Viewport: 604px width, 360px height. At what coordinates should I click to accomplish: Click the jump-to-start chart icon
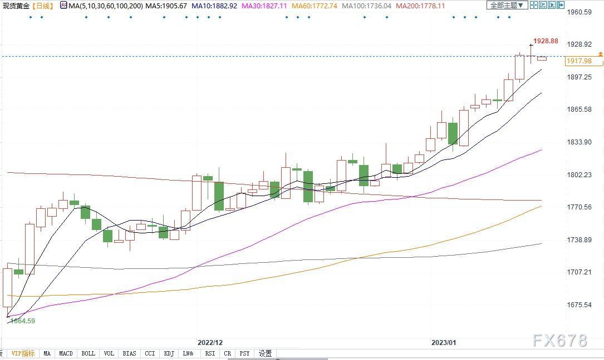click(x=543, y=6)
